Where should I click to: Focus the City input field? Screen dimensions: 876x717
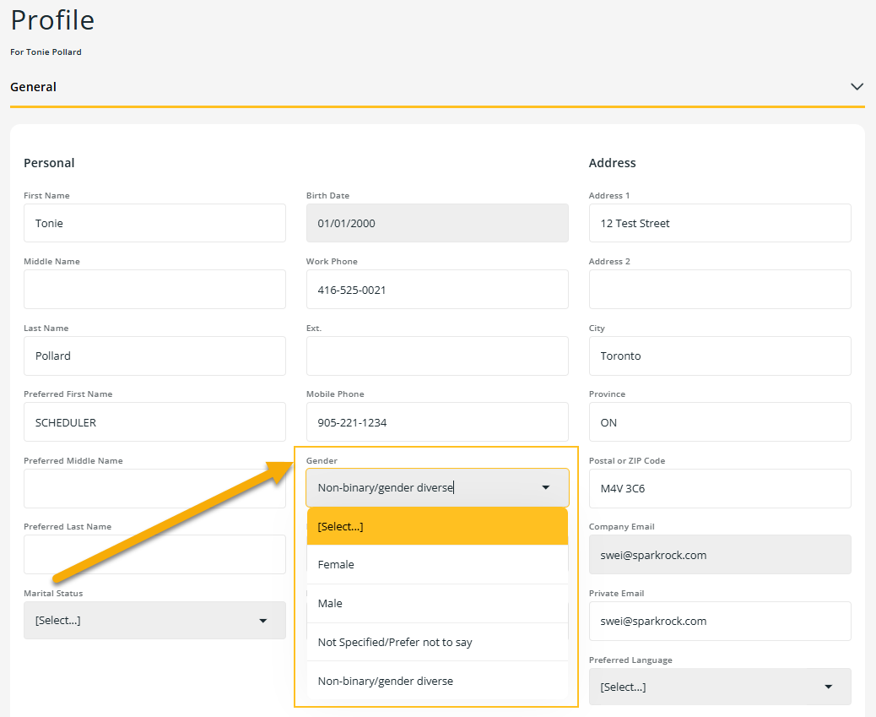click(719, 356)
